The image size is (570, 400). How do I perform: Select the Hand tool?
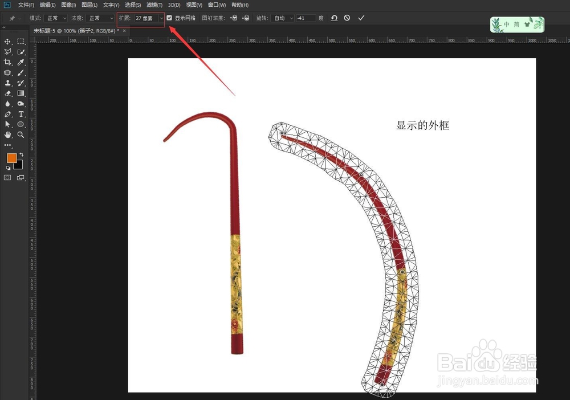click(7, 135)
